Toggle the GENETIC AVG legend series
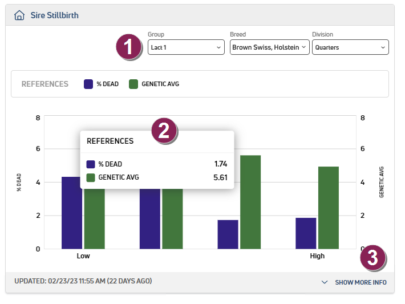Viewport: 405px width, 304px height. click(154, 84)
